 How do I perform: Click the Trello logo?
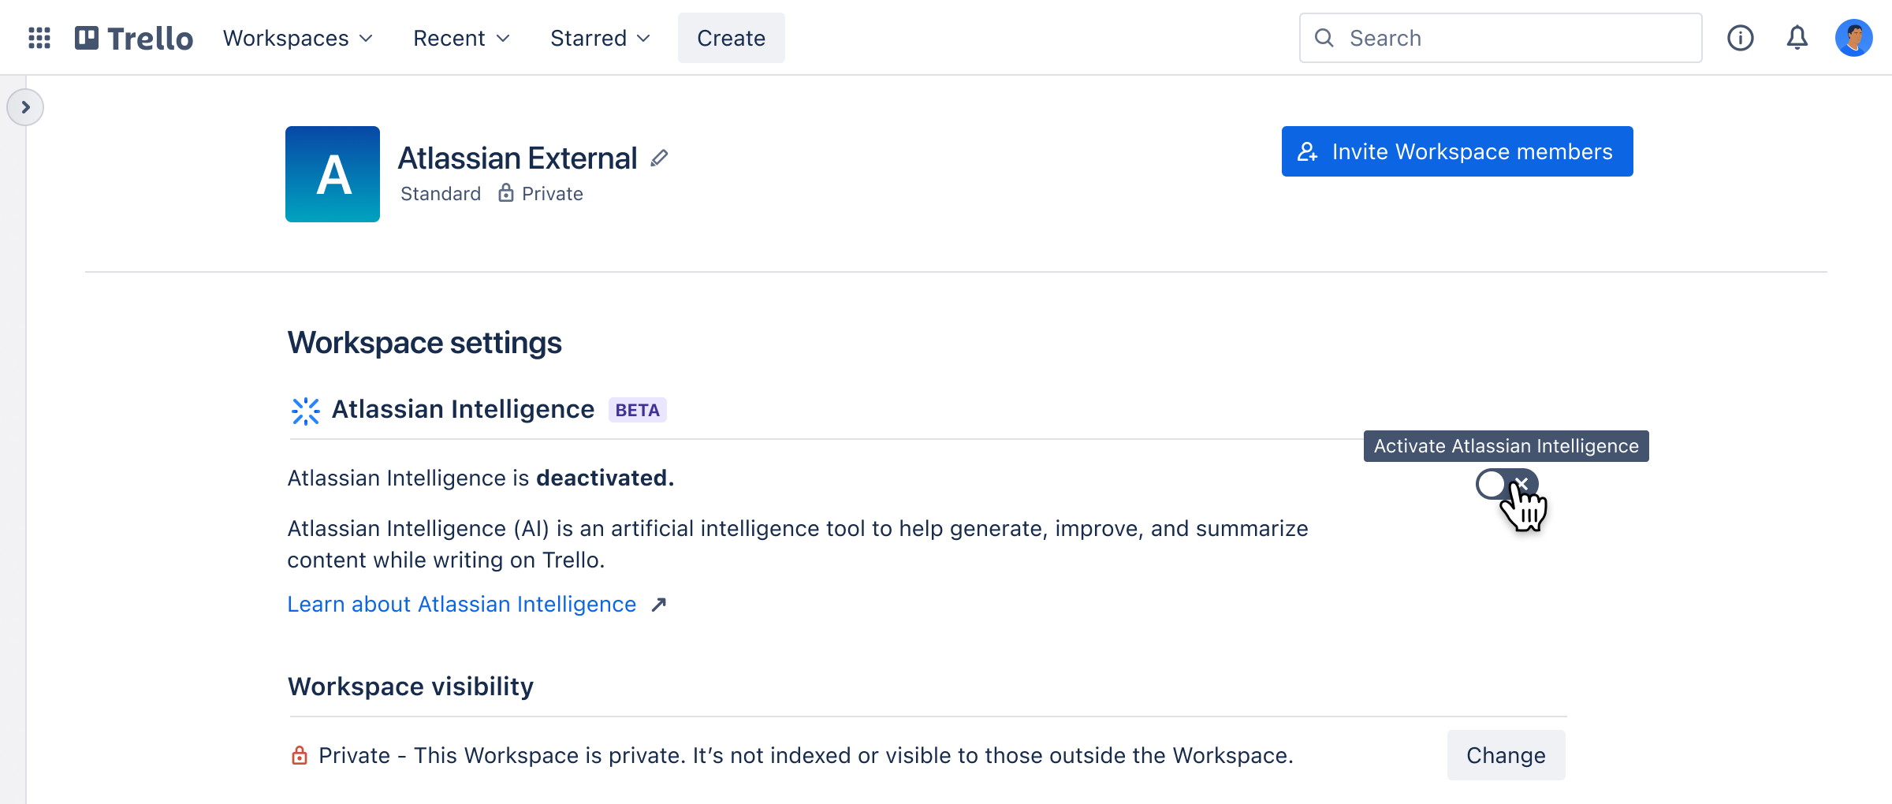(x=134, y=37)
